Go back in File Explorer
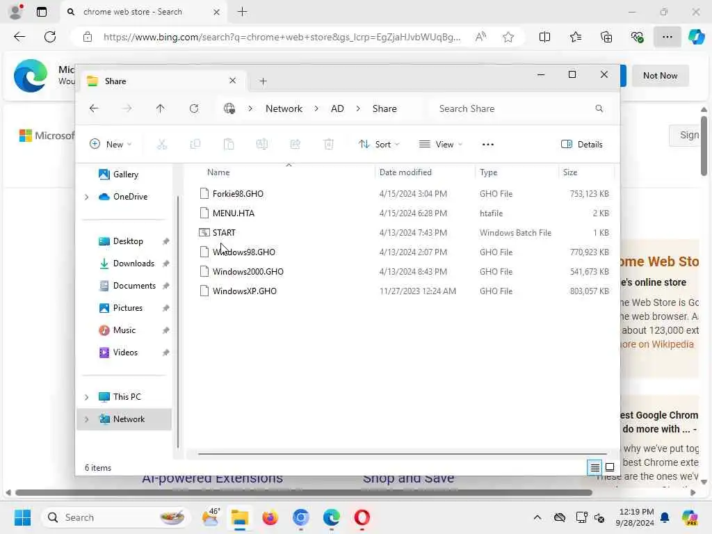 coord(94,108)
